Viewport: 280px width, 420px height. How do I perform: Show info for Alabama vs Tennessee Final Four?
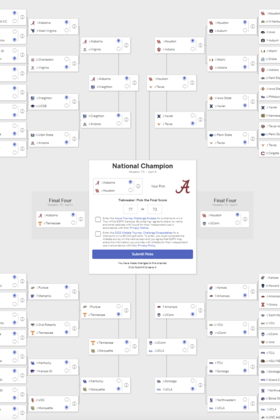click(x=81, y=219)
